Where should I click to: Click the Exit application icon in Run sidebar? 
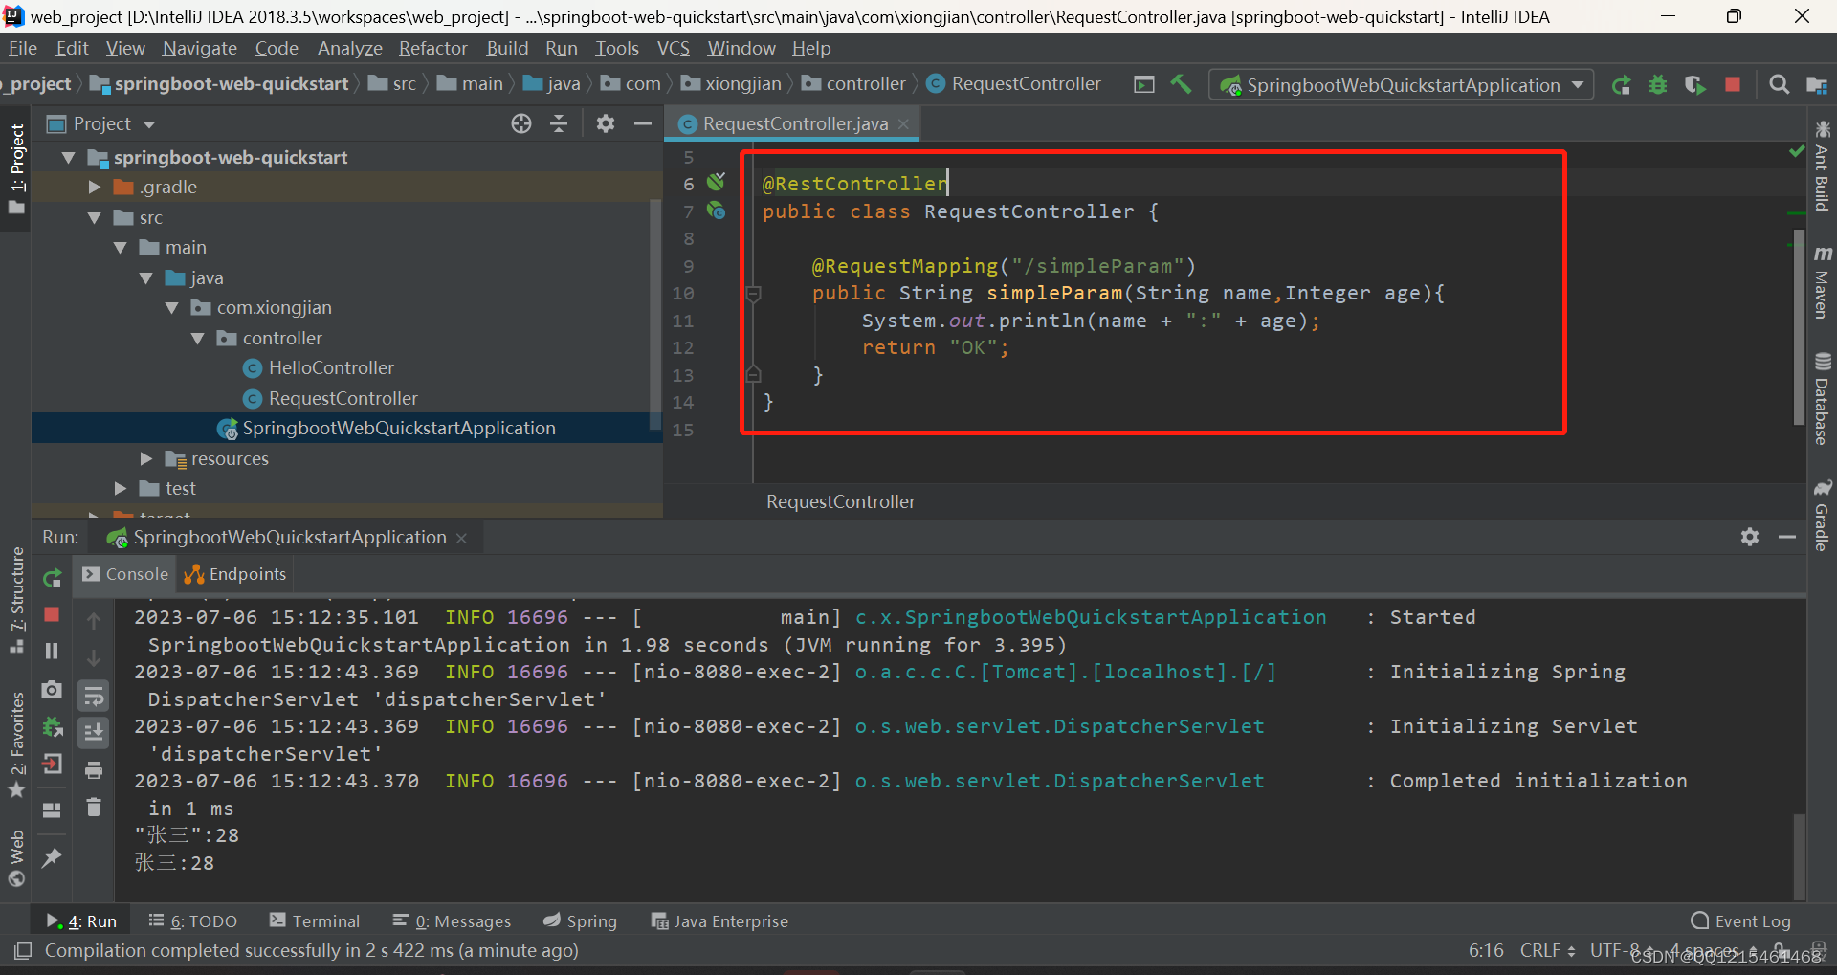(x=53, y=764)
